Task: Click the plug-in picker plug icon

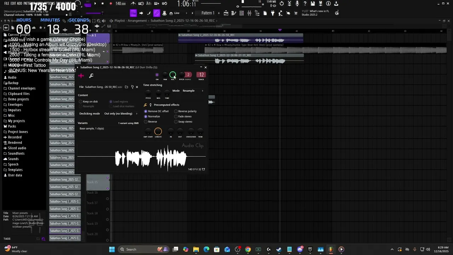Action: pyautogui.click(x=273, y=13)
